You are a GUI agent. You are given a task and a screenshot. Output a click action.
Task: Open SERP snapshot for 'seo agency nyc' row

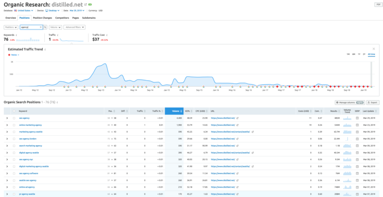(357, 160)
